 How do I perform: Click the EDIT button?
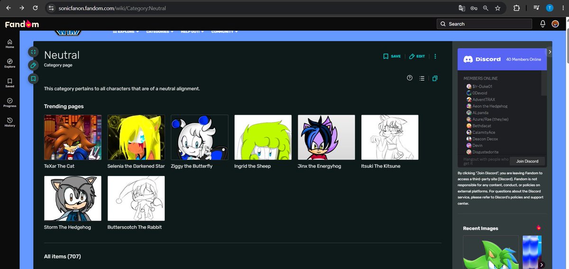417,56
